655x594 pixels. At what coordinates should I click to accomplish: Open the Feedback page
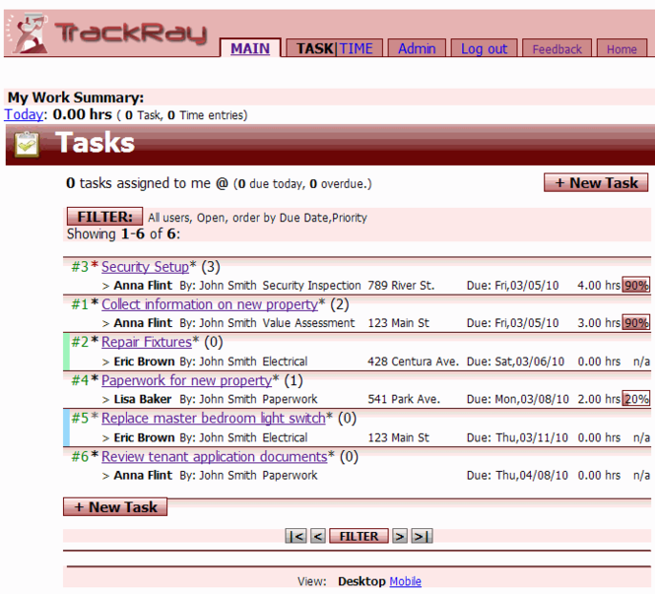(x=557, y=49)
